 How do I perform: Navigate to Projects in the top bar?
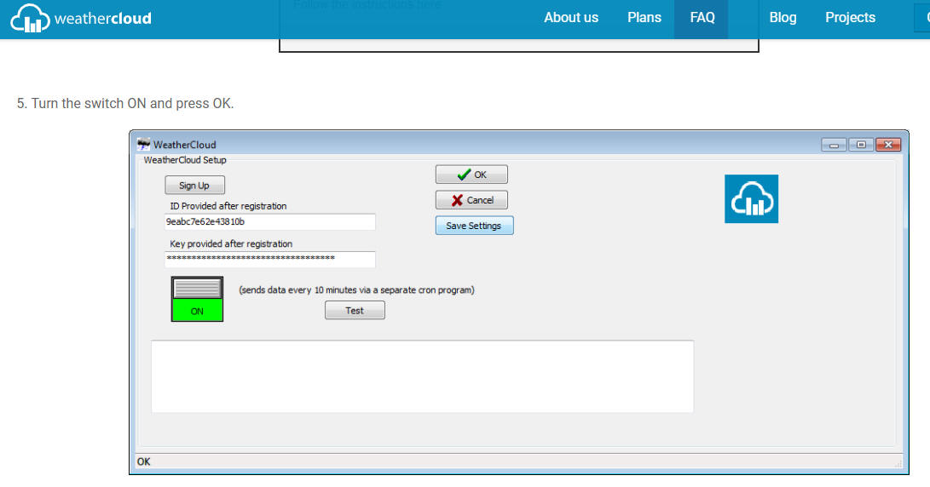pyautogui.click(x=850, y=18)
